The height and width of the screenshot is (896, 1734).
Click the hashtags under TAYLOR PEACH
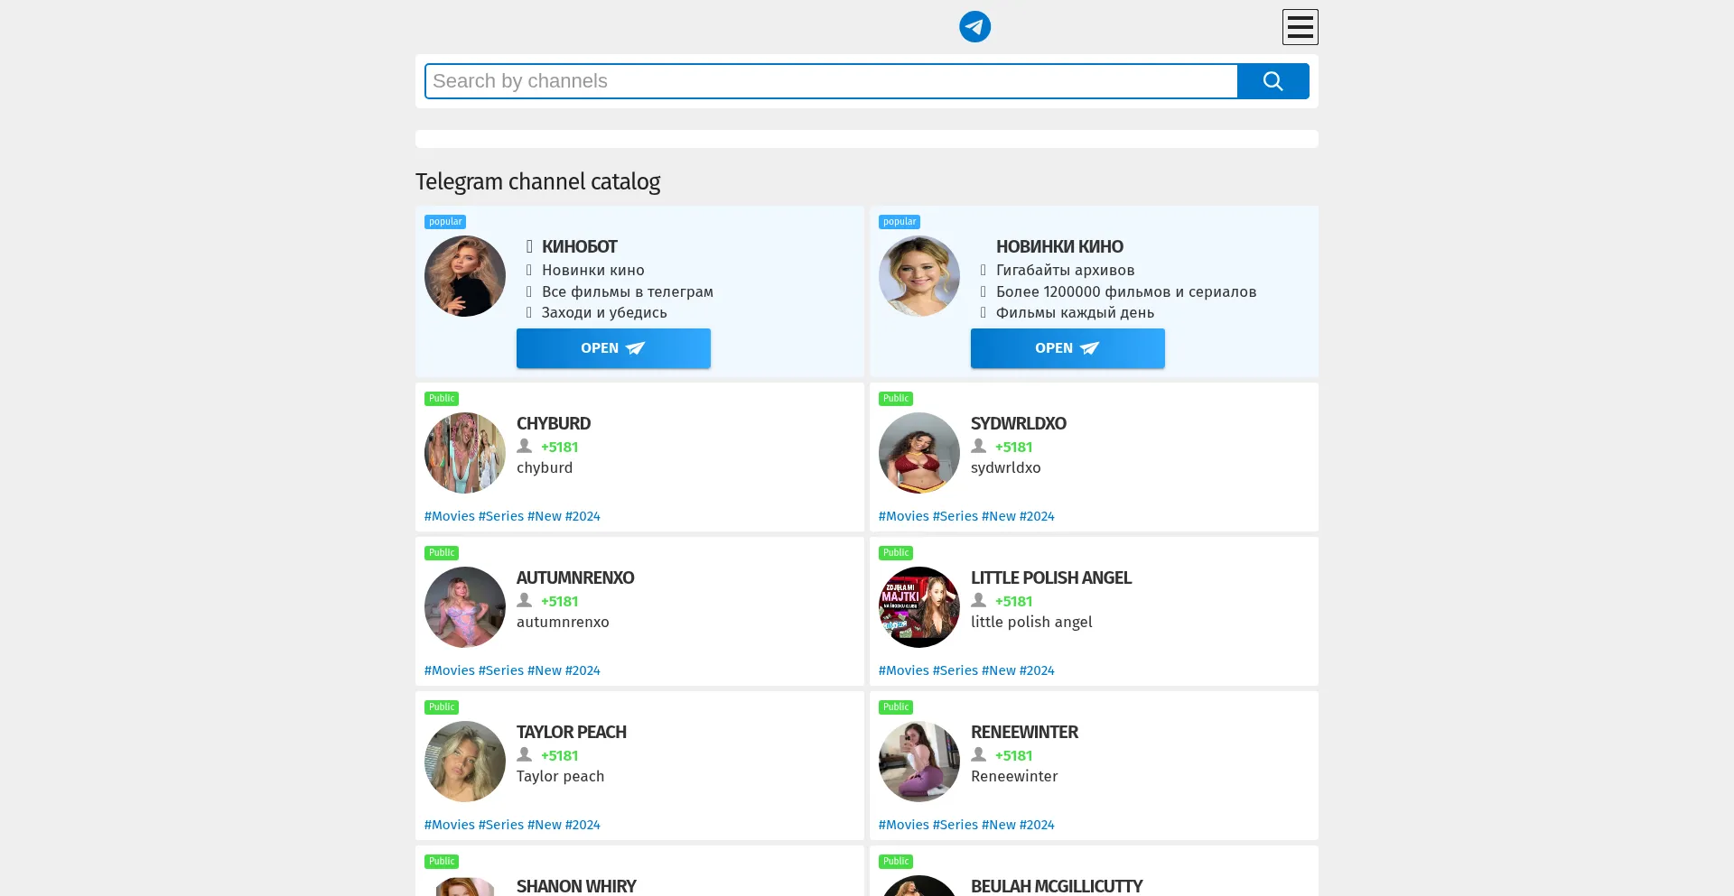click(x=512, y=825)
